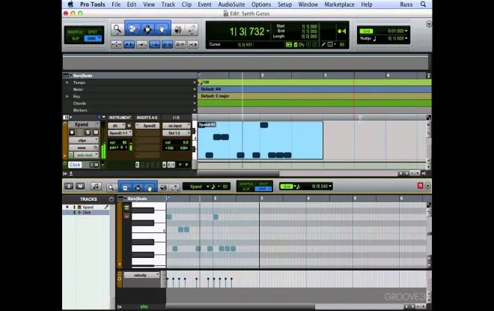Select the MIDI editor Selector tool

coord(138,187)
